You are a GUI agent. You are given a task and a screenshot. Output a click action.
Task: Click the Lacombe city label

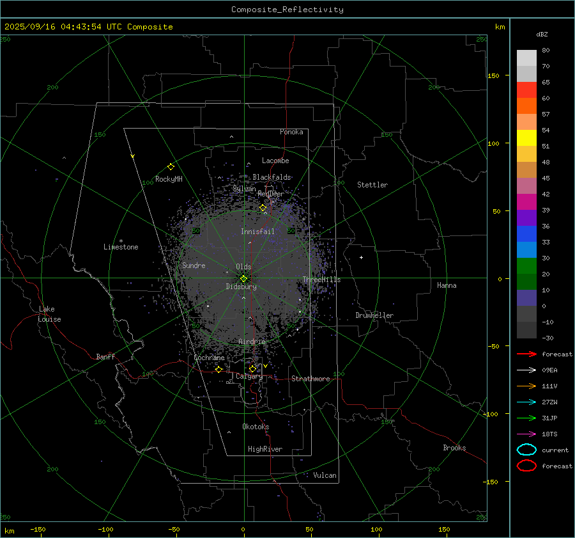[275, 161]
